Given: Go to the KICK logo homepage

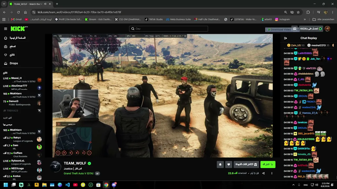Looking at the screenshot, I should coord(19,29).
